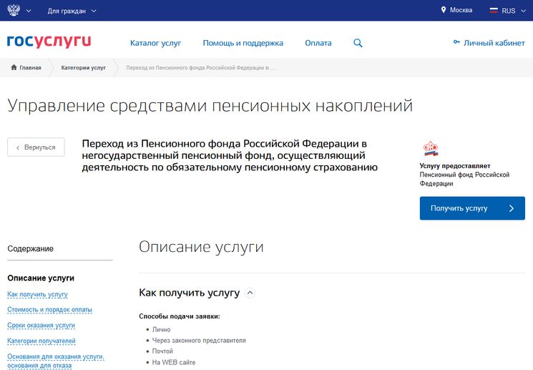Image resolution: width=533 pixels, height=370 pixels.
Task: Click the 'Содержание' sidebar heading
Action: [30, 248]
